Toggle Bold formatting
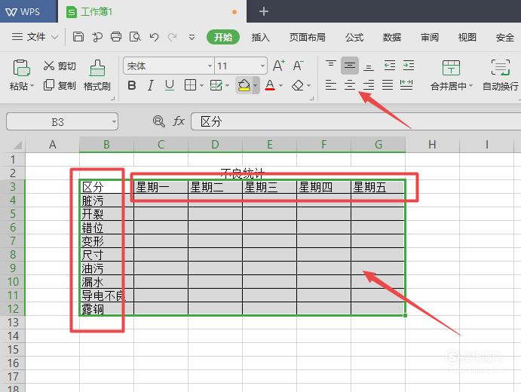 tap(132, 85)
